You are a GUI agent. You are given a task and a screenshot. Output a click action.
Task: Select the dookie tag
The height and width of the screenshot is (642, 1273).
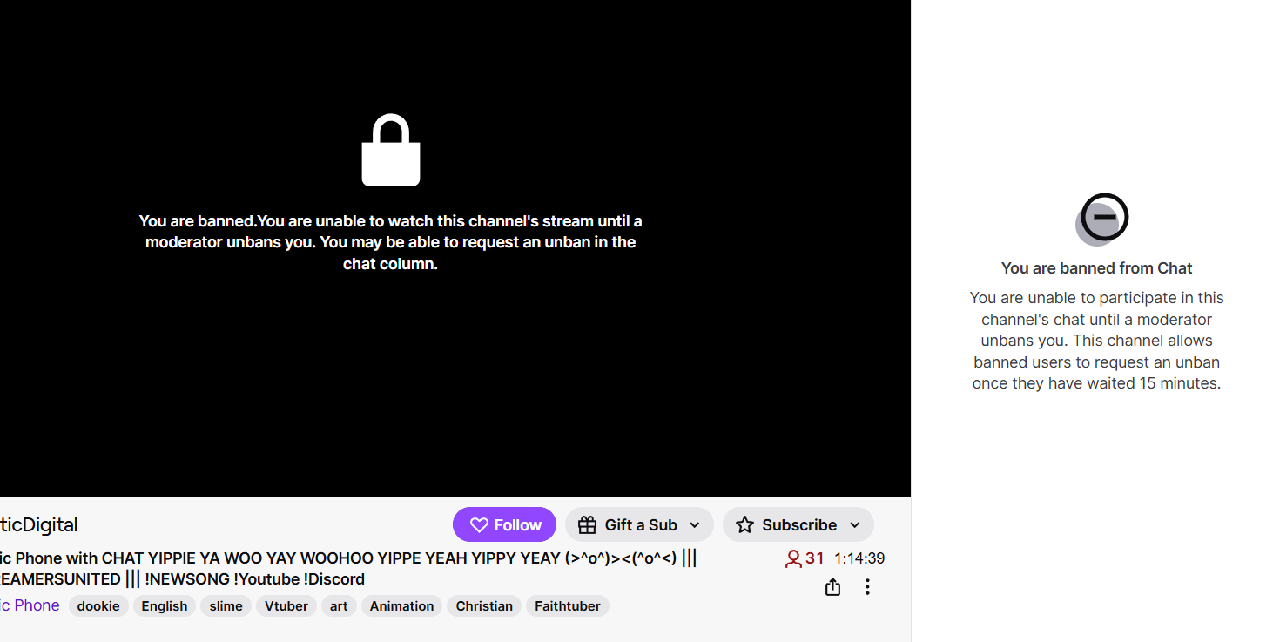click(98, 606)
